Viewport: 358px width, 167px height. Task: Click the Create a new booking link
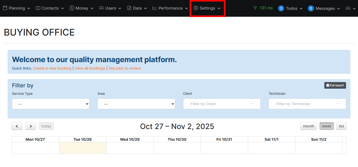tap(52, 68)
